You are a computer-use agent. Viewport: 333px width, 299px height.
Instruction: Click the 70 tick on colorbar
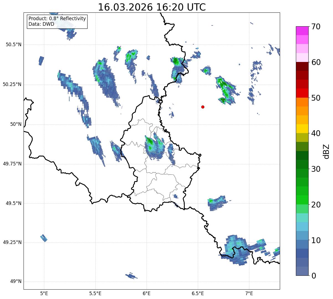click(316, 27)
